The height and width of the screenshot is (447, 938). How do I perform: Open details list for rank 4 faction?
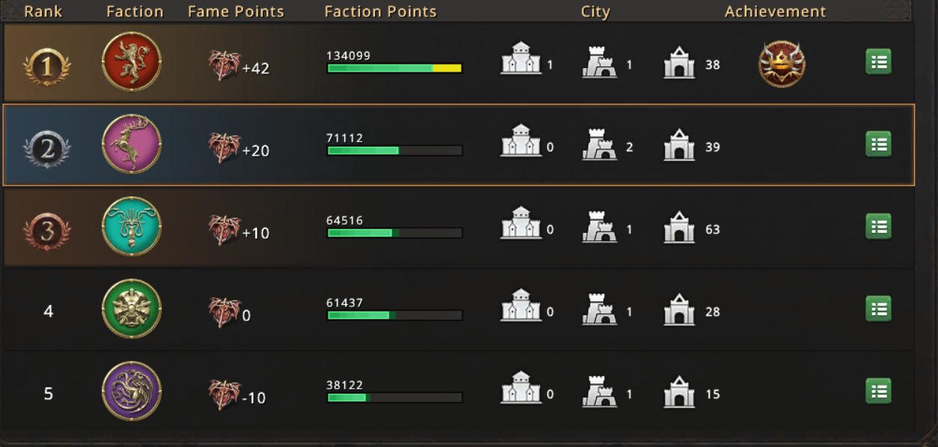(x=879, y=308)
